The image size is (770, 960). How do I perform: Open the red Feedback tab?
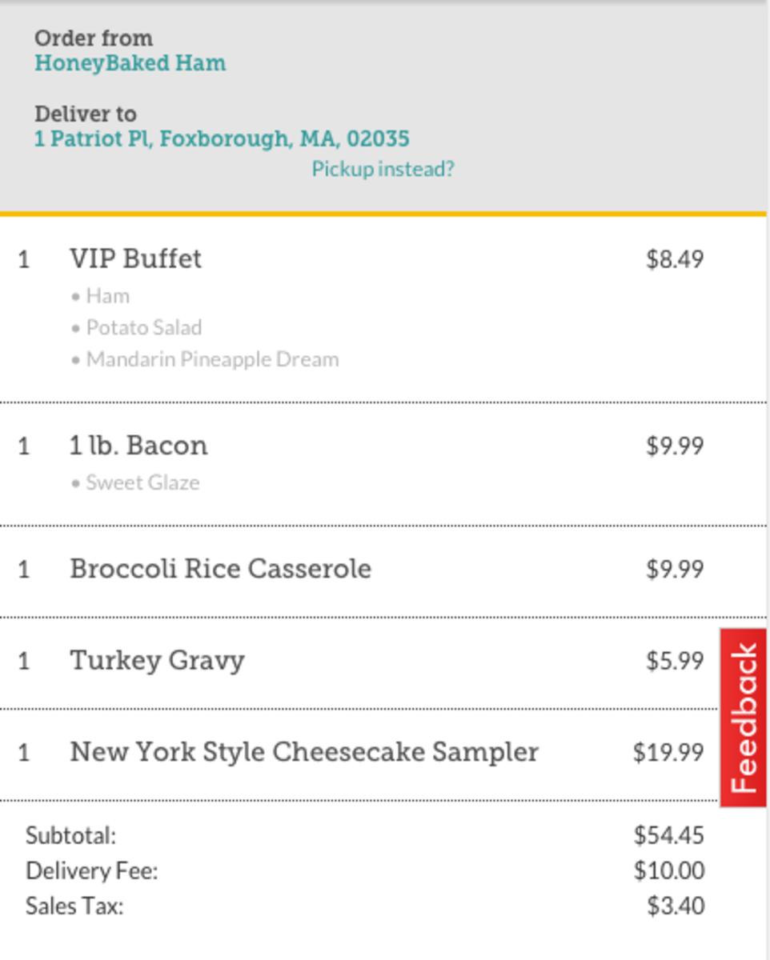[744, 718]
